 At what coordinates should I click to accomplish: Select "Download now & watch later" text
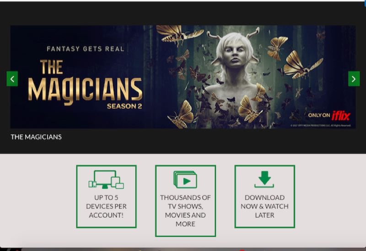tap(264, 206)
